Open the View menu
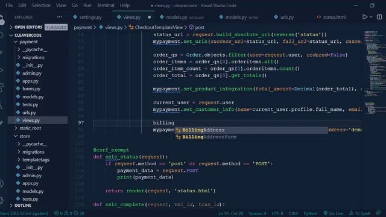The height and width of the screenshot is (217, 386). coord(61,5)
